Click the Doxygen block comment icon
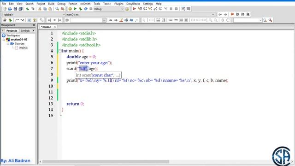Screen dimensions: 295x166 click(17, 20)
